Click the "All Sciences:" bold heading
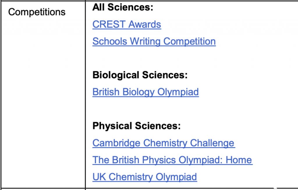The height and width of the screenshot is (190, 298). click(x=123, y=8)
